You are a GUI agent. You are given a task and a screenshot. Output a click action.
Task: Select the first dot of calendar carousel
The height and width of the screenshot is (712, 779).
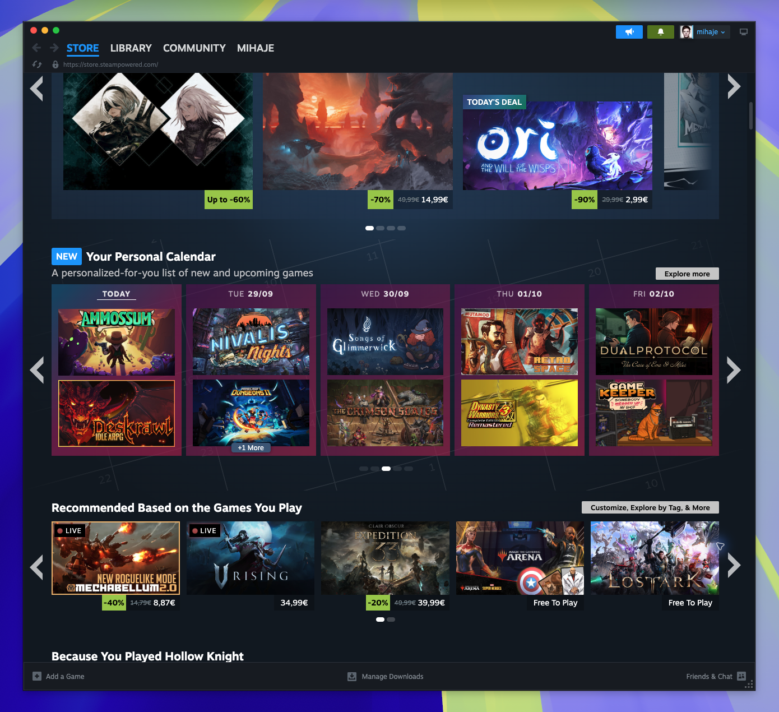point(364,469)
